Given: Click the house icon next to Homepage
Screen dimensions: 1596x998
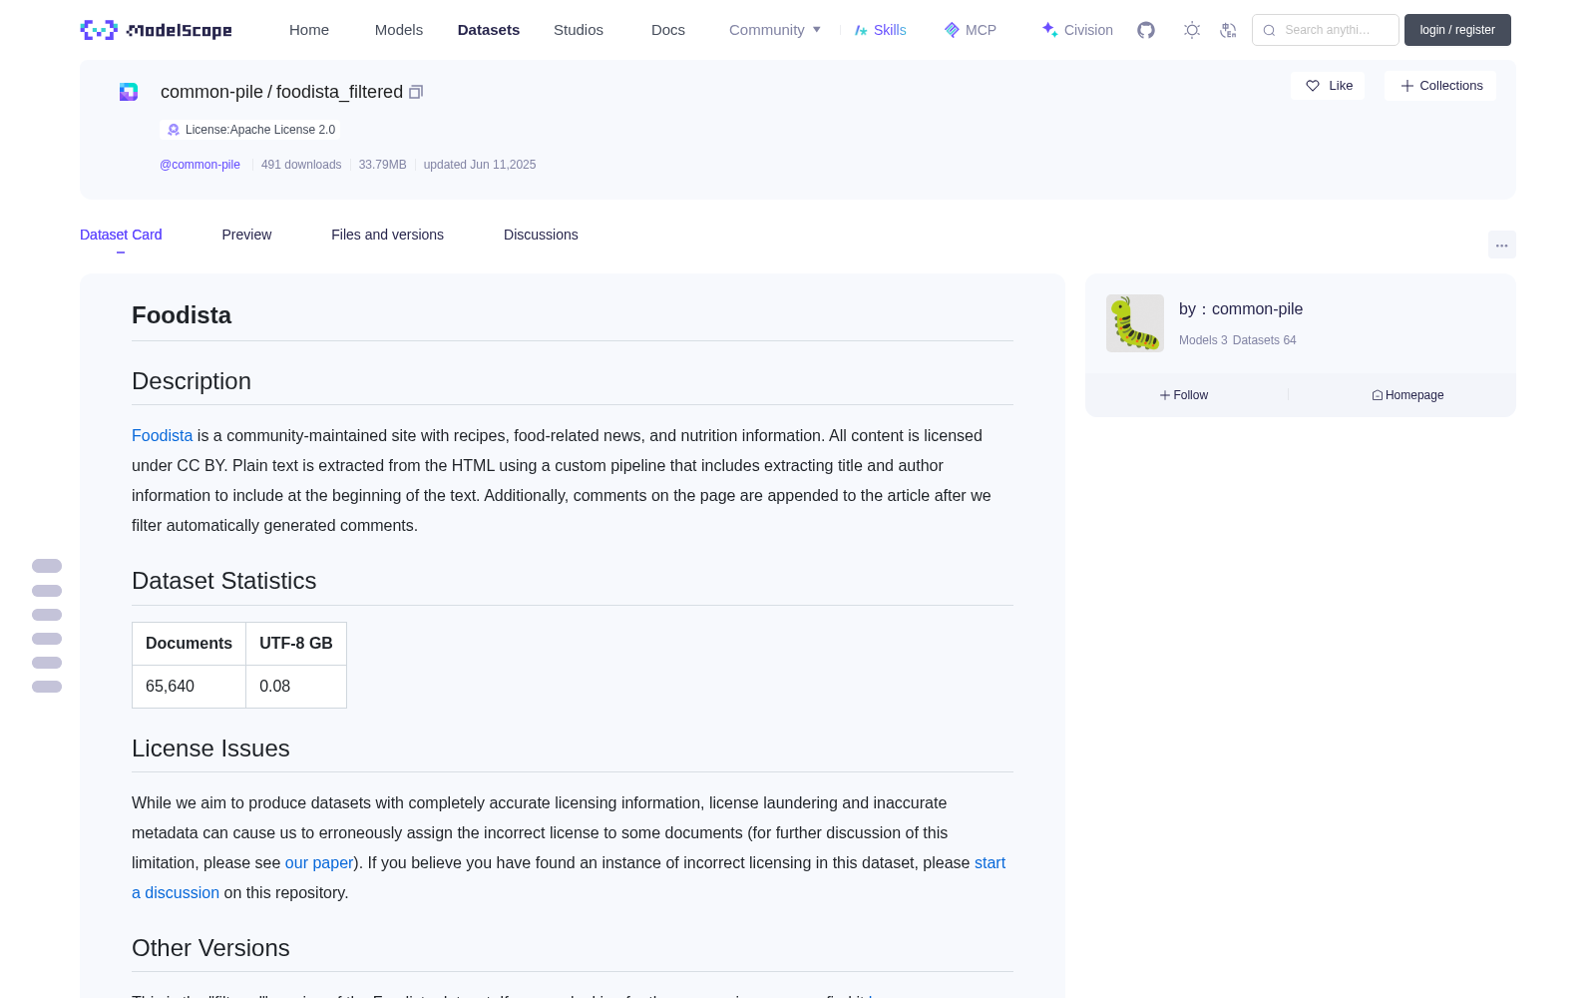Looking at the screenshot, I should pyautogui.click(x=1378, y=395).
